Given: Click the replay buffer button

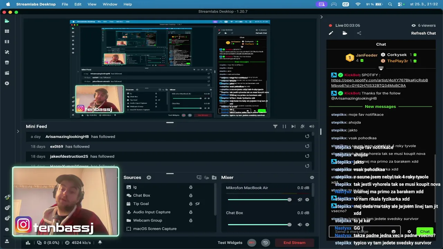Looking at the screenshot, I should [265, 243].
